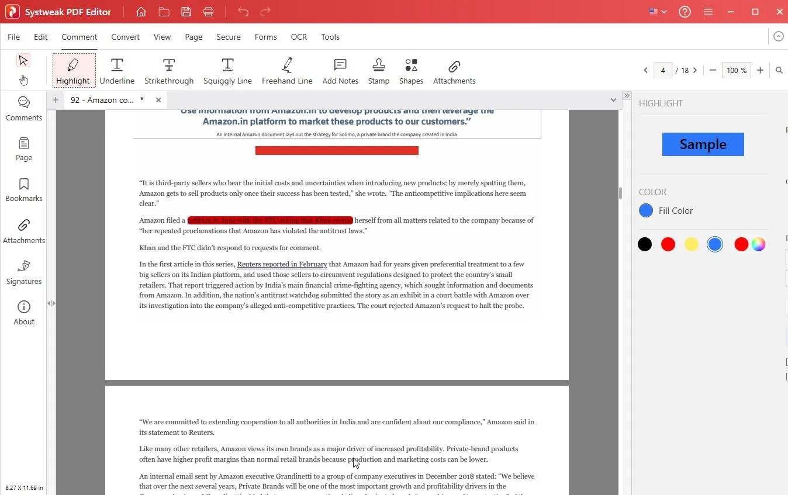Select the Shapes annotation tool
The width and height of the screenshot is (788, 495).
411,70
